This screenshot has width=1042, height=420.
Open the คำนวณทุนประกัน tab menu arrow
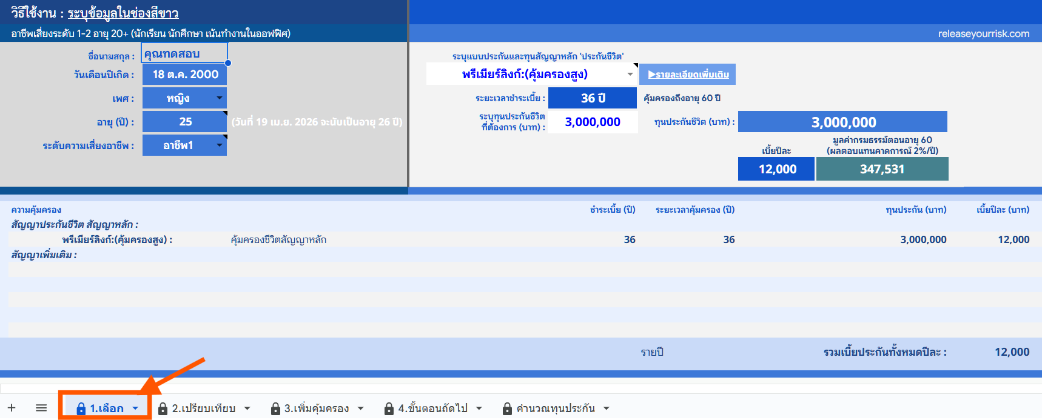pos(606,408)
